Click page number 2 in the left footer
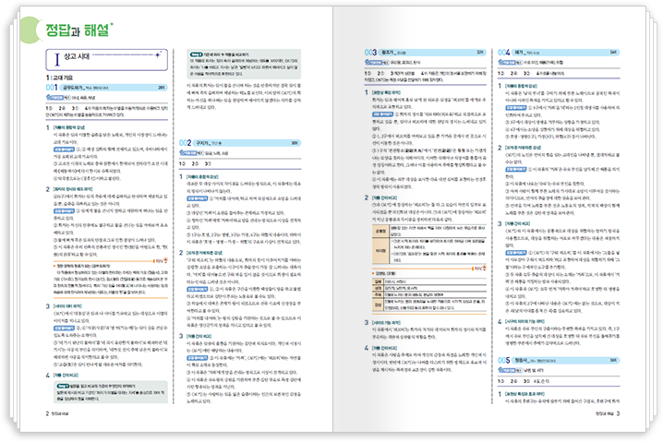Image resolution: width=663 pixels, height=442 pixels. (x=48, y=414)
